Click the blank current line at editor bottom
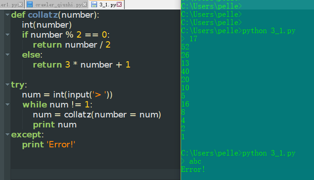314x180 pixels. tap(96, 174)
